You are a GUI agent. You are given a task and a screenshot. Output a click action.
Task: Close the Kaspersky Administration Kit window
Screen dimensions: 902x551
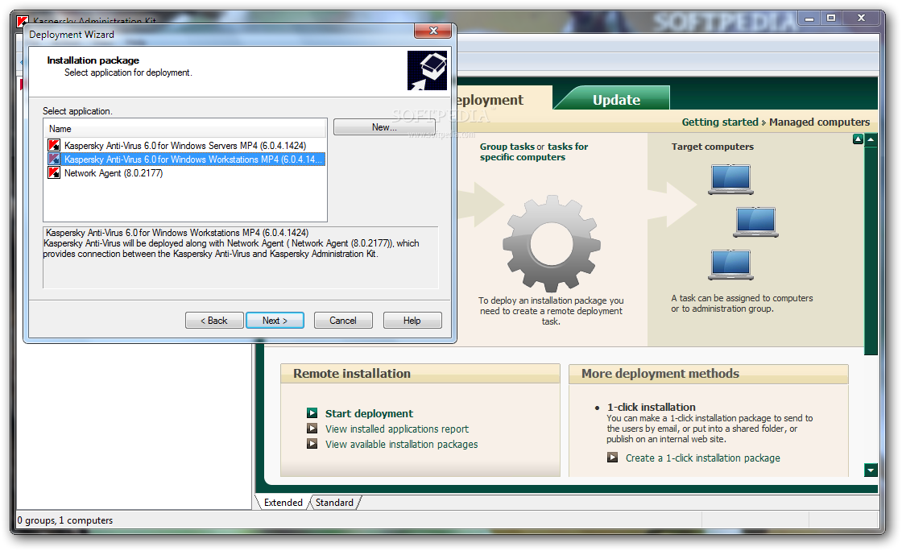861,19
